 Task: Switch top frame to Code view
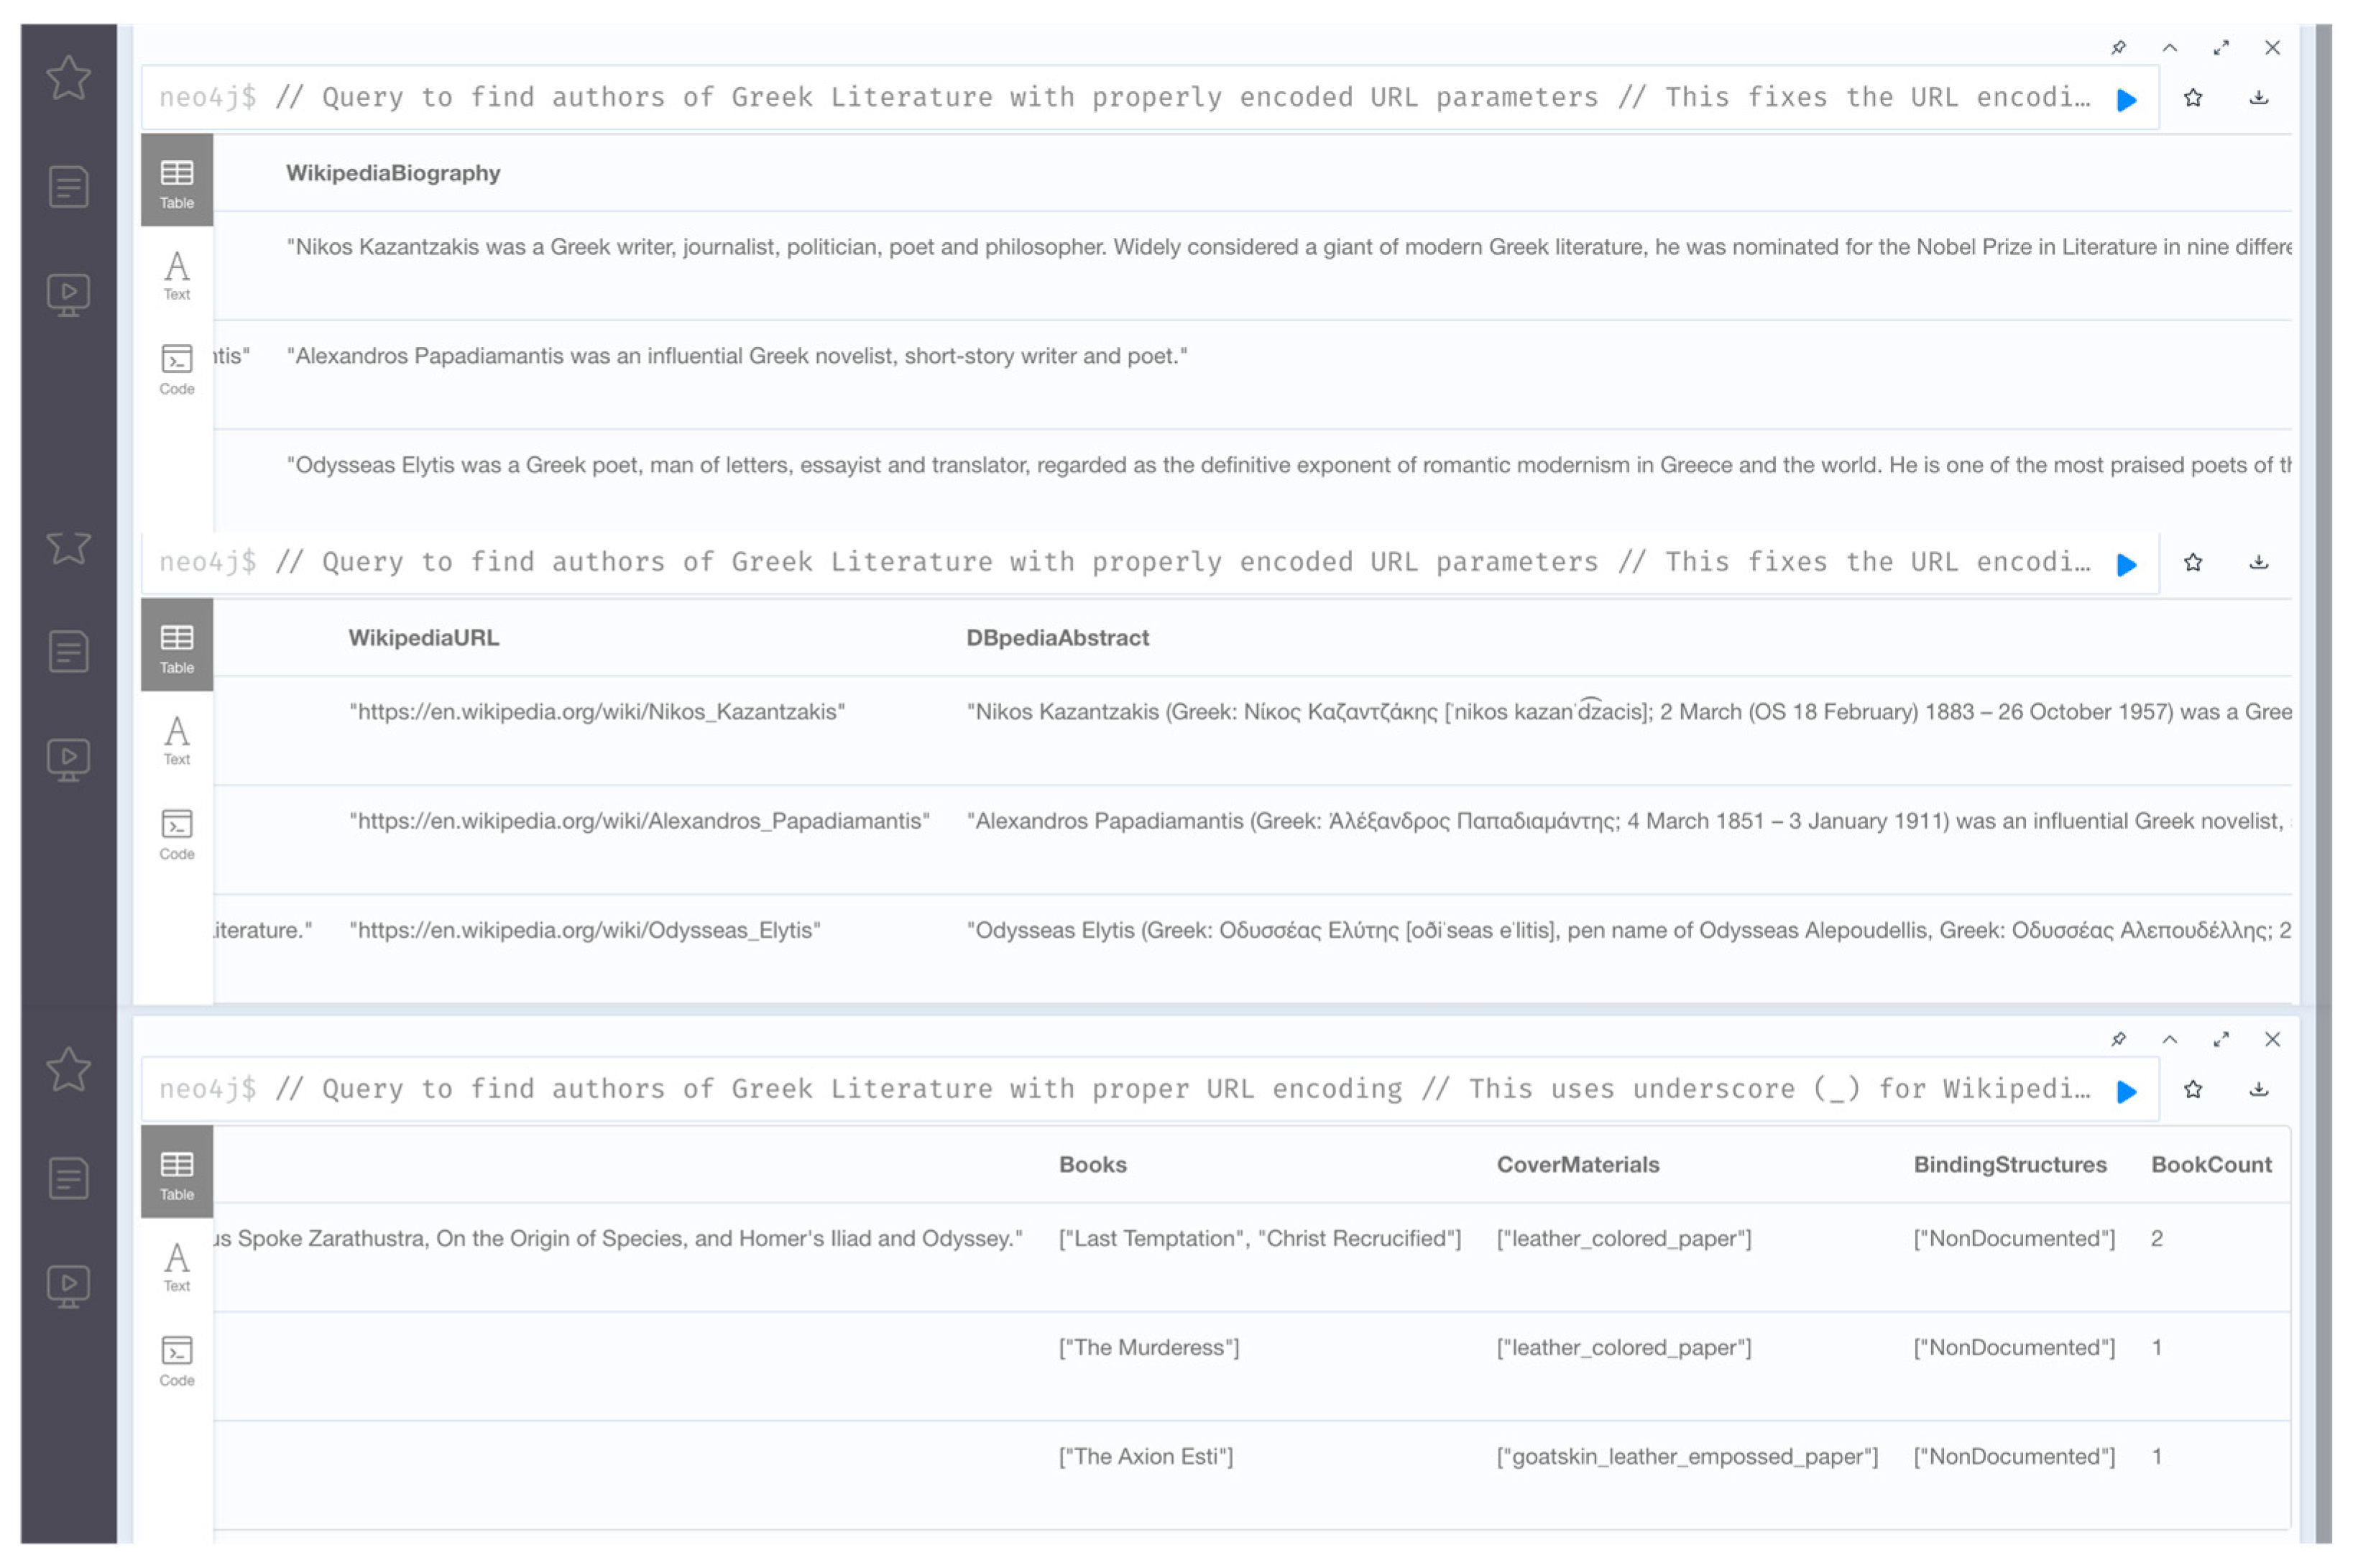(177, 370)
